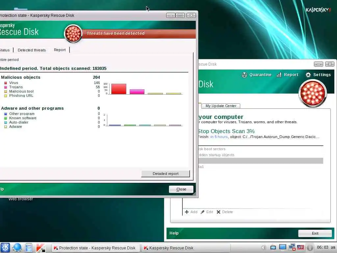This screenshot has height=253, width=337.
Task: Open Report in the main Rescue Disk window
Action: click(x=287, y=75)
